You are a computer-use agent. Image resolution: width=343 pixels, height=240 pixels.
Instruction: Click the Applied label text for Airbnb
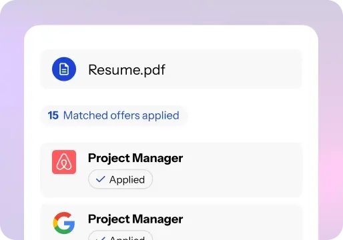click(x=127, y=180)
